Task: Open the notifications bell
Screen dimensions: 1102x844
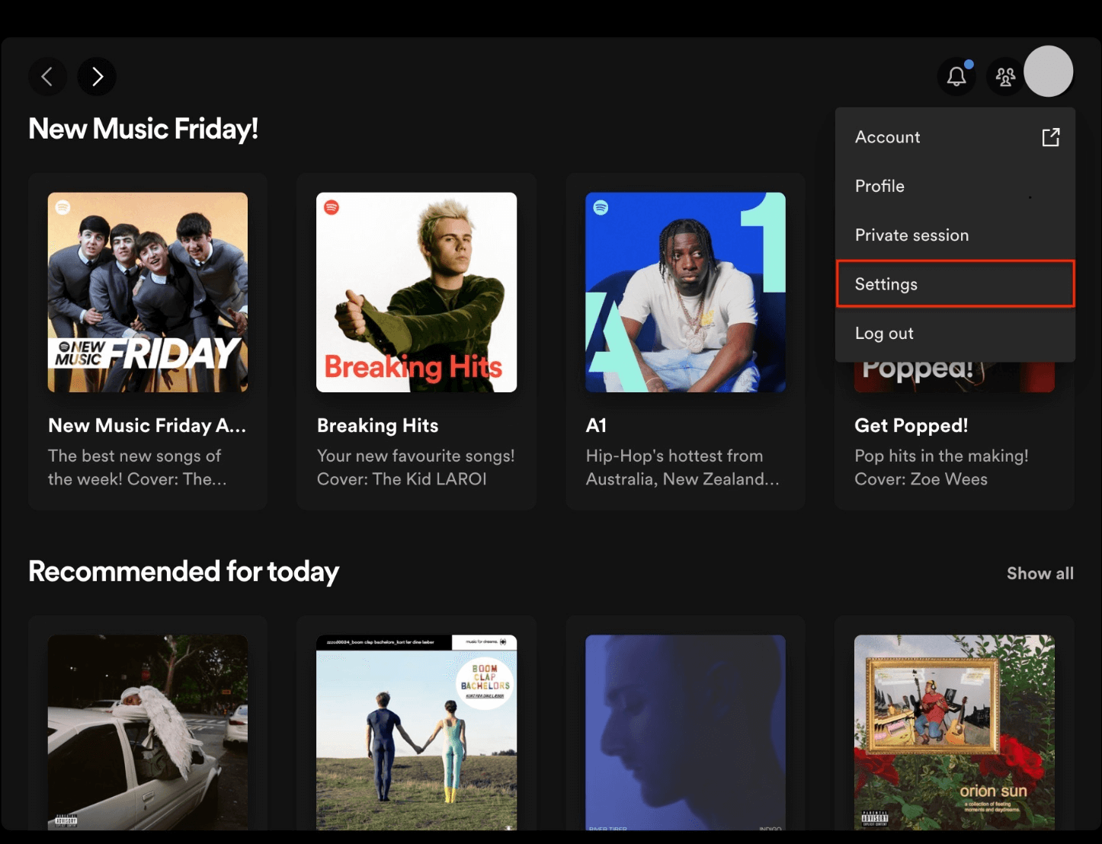Action: tap(956, 76)
